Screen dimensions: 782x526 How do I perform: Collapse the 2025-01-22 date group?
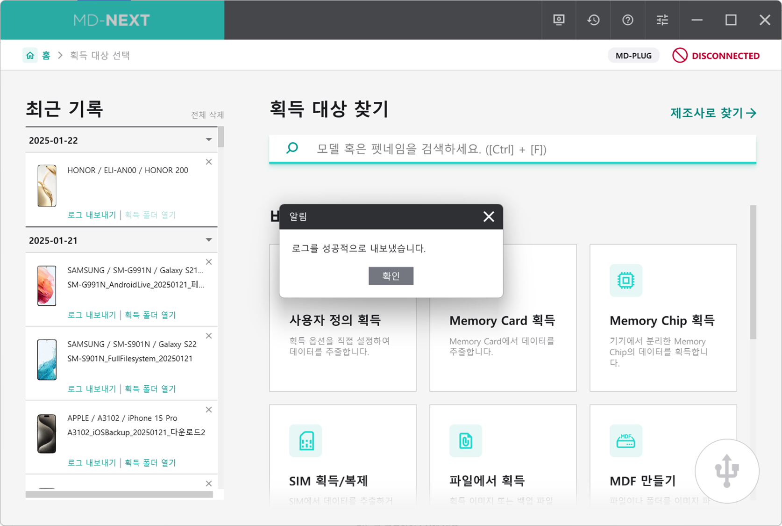pyautogui.click(x=209, y=140)
